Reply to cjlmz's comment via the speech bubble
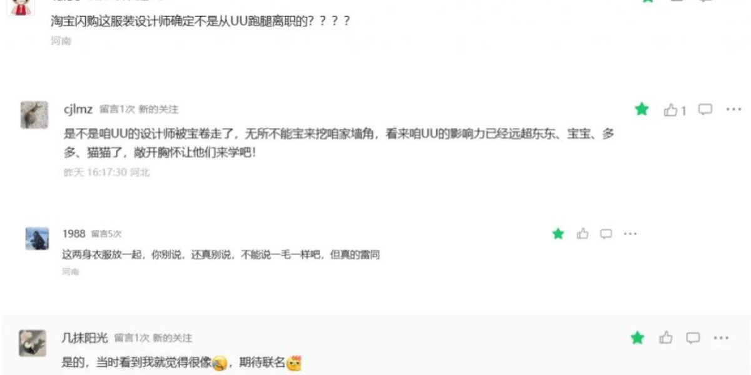The image size is (751, 375). [705, 109]
